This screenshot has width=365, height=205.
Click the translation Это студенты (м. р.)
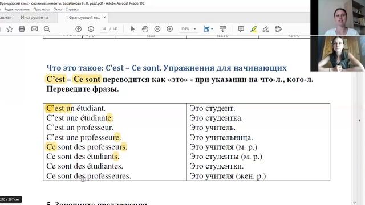click(226, 157)
